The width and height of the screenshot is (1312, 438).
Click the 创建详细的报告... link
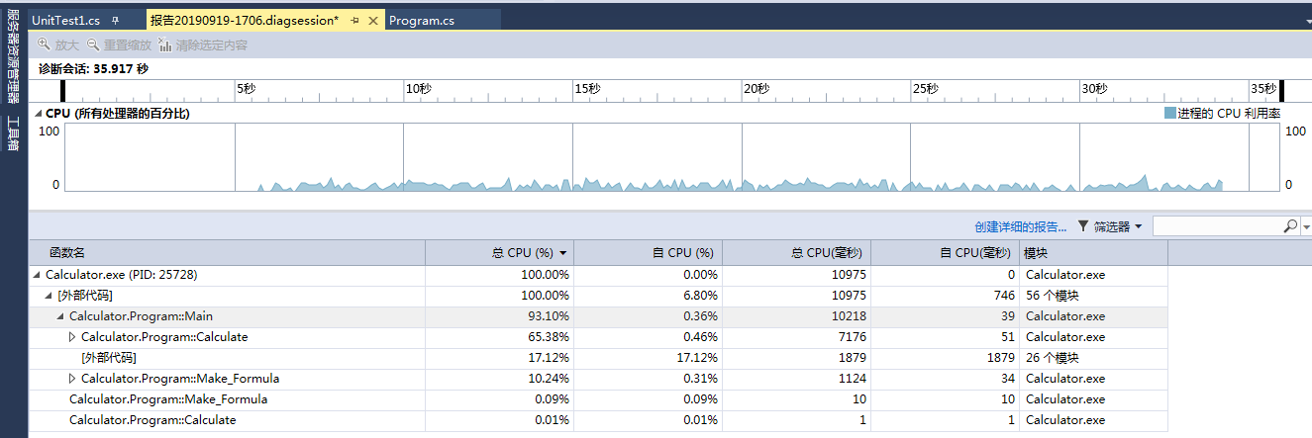pos(1020,226)
